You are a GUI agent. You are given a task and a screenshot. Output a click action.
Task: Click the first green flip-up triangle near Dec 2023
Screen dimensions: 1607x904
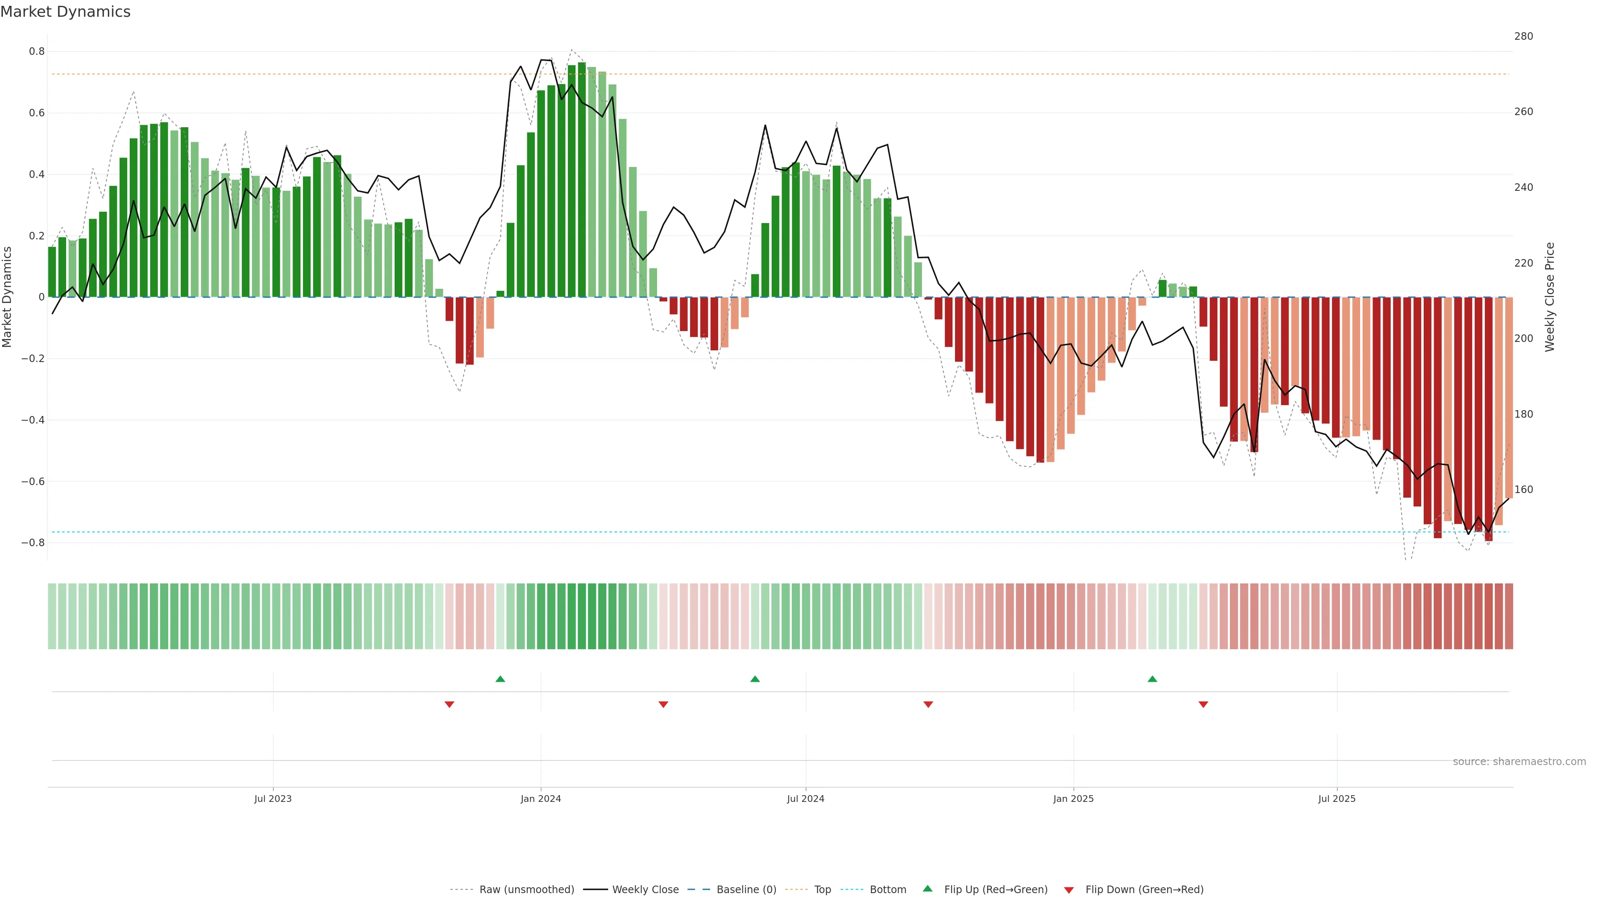pos(500,679)
